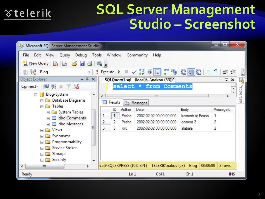Viewport: 265px width, 199px height.
Task: Open Activity Monitor from the standard toolbar
Action: point(99,63)
